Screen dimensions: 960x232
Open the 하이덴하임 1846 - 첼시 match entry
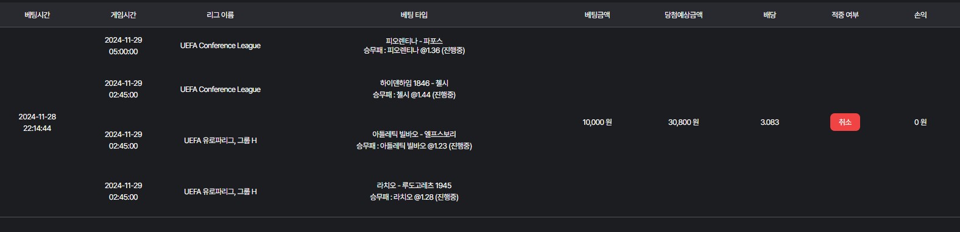click(x=414, y=83)
